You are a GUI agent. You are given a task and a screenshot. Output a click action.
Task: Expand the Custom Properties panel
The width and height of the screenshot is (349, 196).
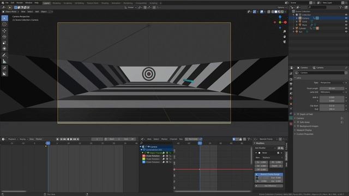coord(305,134)
